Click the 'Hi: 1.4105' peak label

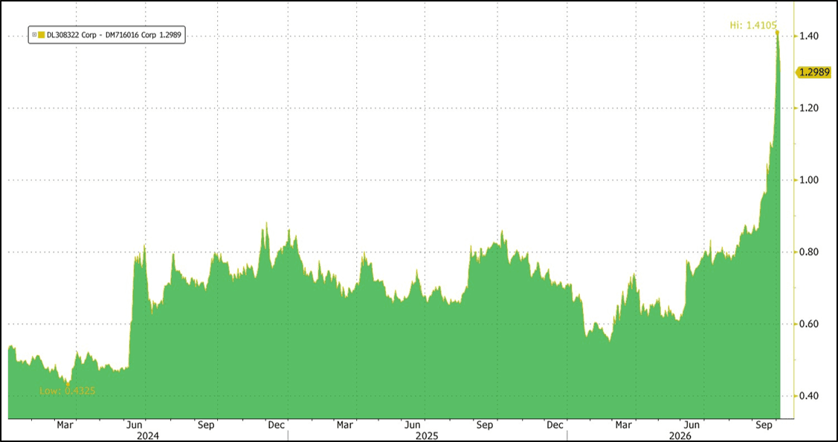click(x=753, y=25)
